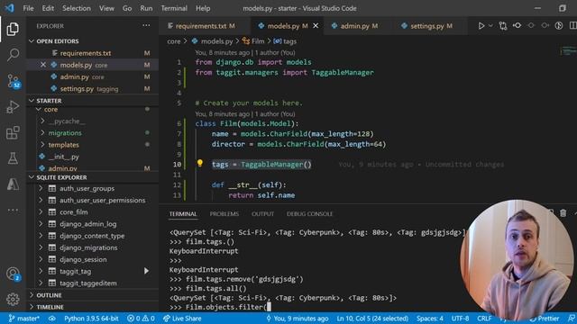Kill terminal with trash icon

tap(563, 213)
